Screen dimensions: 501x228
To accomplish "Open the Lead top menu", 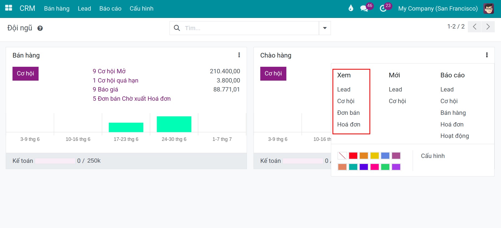I will [84, 8].
